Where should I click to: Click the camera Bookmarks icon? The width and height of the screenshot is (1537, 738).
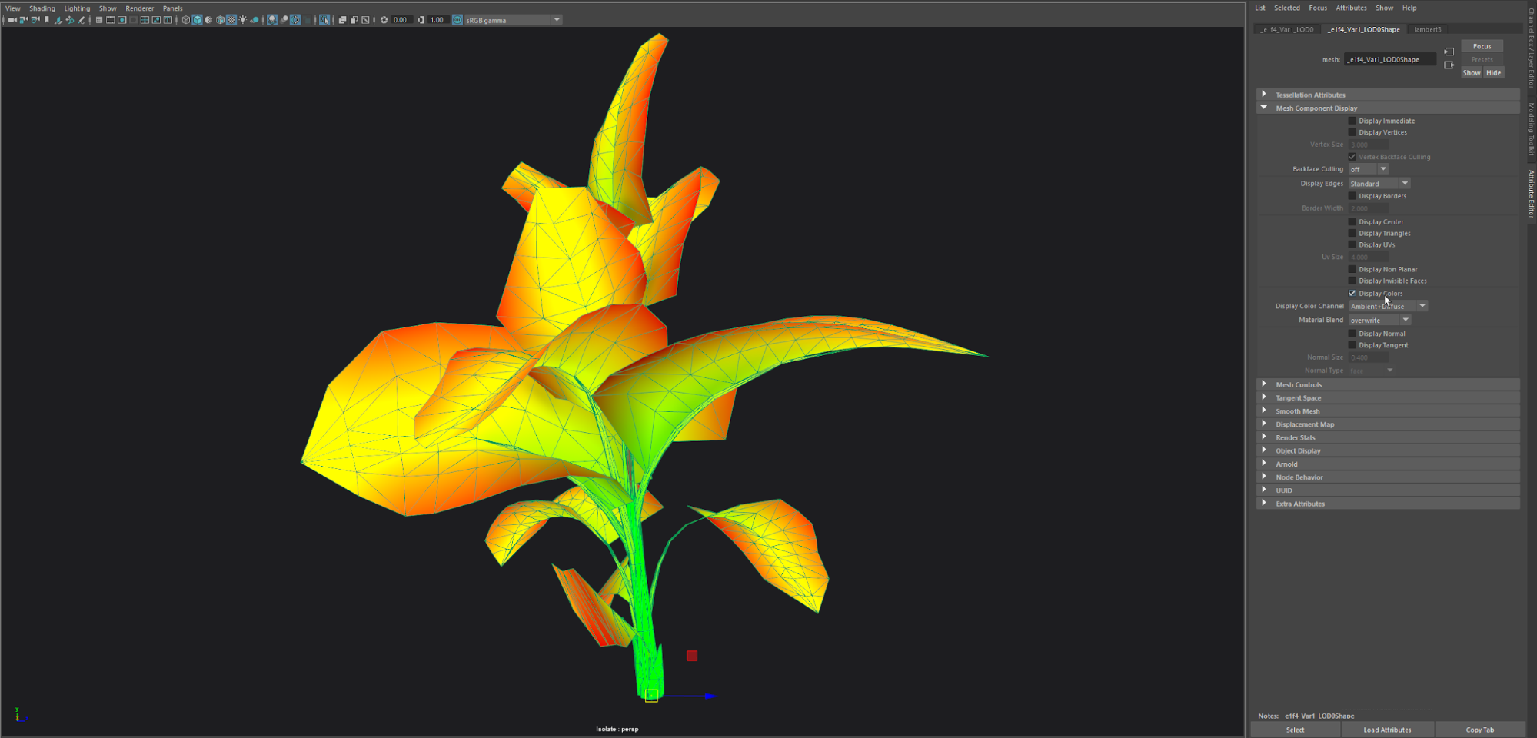47,20
